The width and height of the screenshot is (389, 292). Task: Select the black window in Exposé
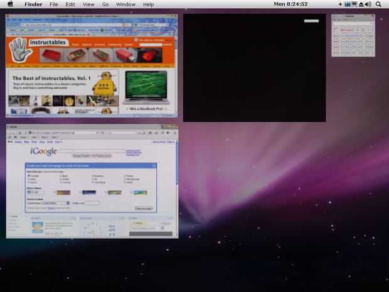(255, 68)
